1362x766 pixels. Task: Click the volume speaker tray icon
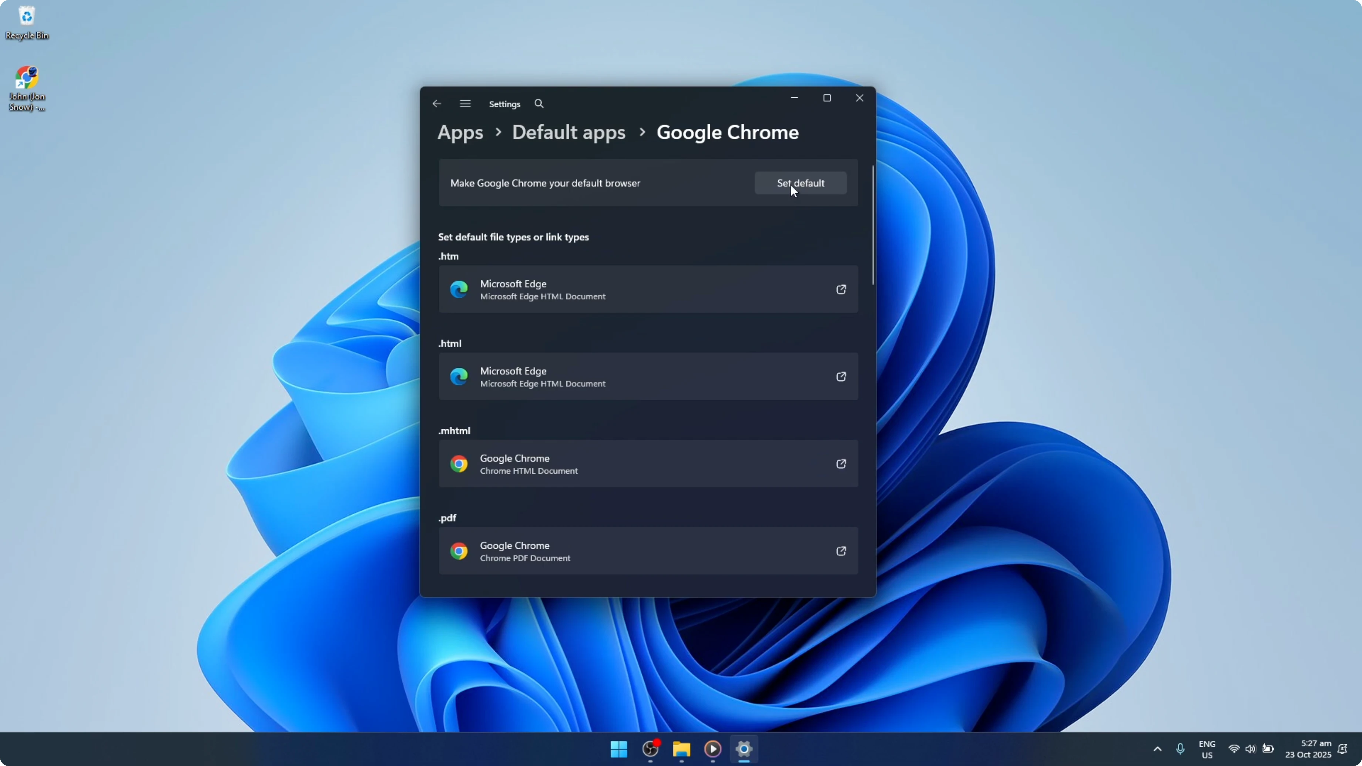tap(1250, 749)
